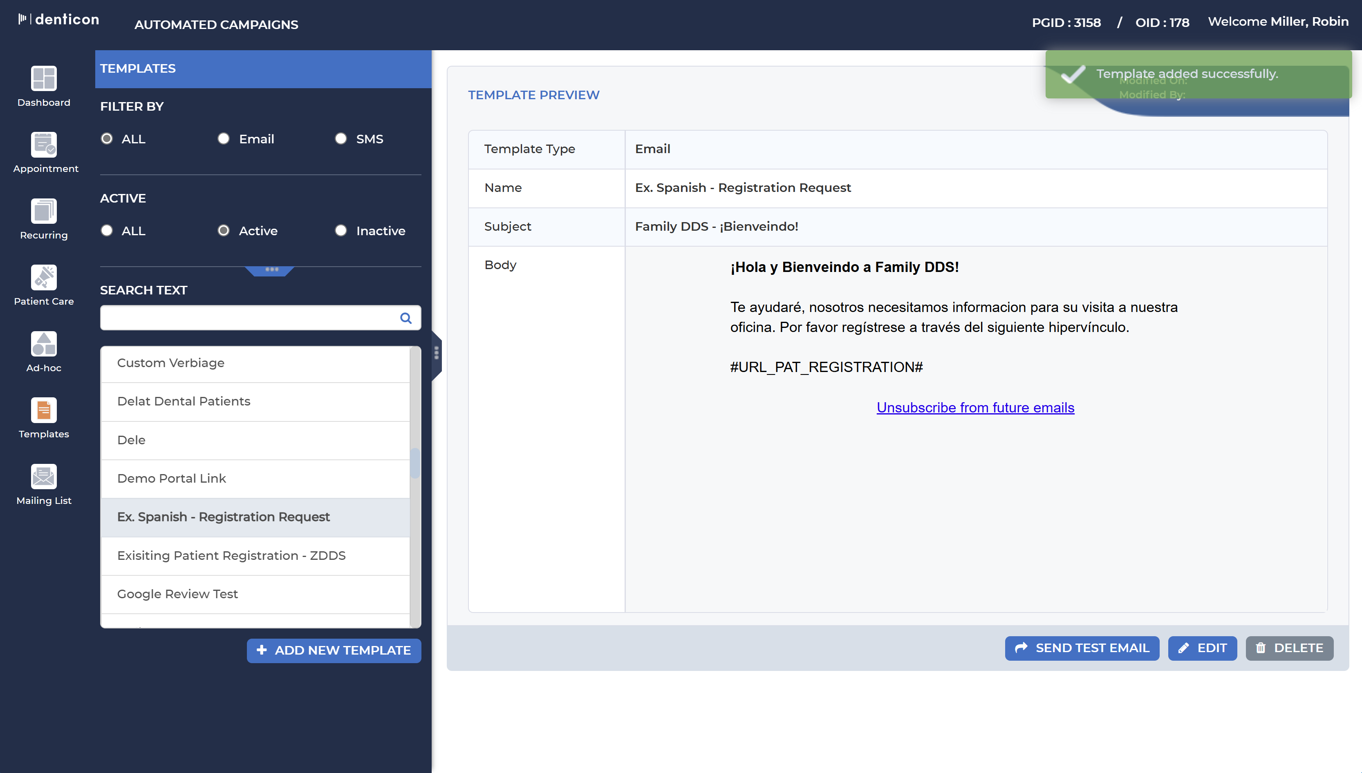This screenshot has width=1362, height=773.
Task: Select the Inactive status radio
Action: [x=340, y=230]
